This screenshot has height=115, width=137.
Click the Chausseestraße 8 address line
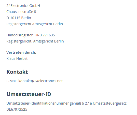[21, 12]
